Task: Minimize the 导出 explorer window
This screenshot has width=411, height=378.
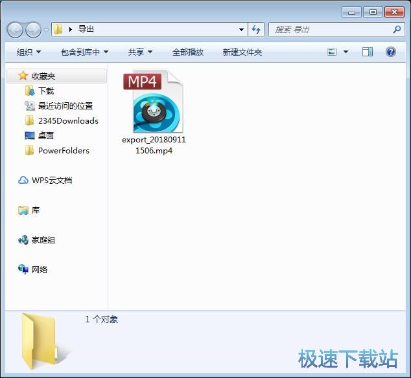Action: pyautogui.click(x=351, y=12)
